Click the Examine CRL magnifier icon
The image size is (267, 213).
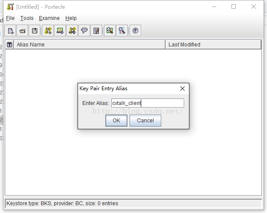pyautogui.click(x=122, y=31)
